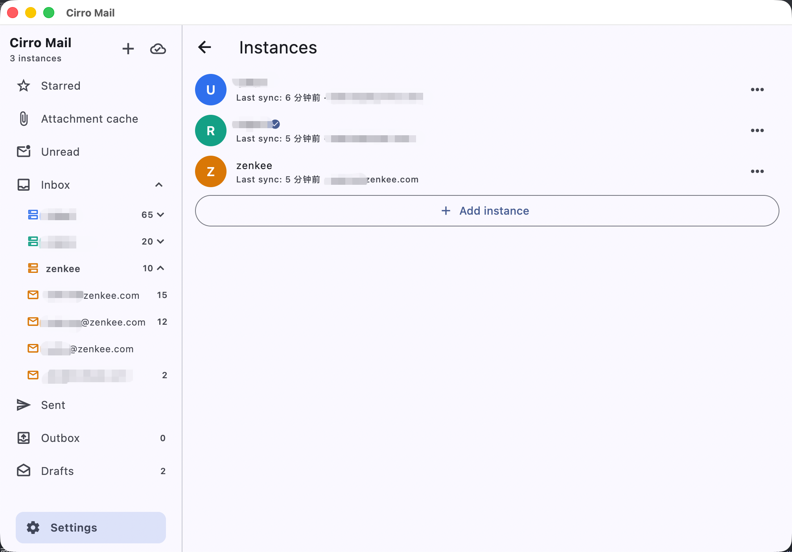
Task: Open the Drafts folder
Action: pos(90,471)
